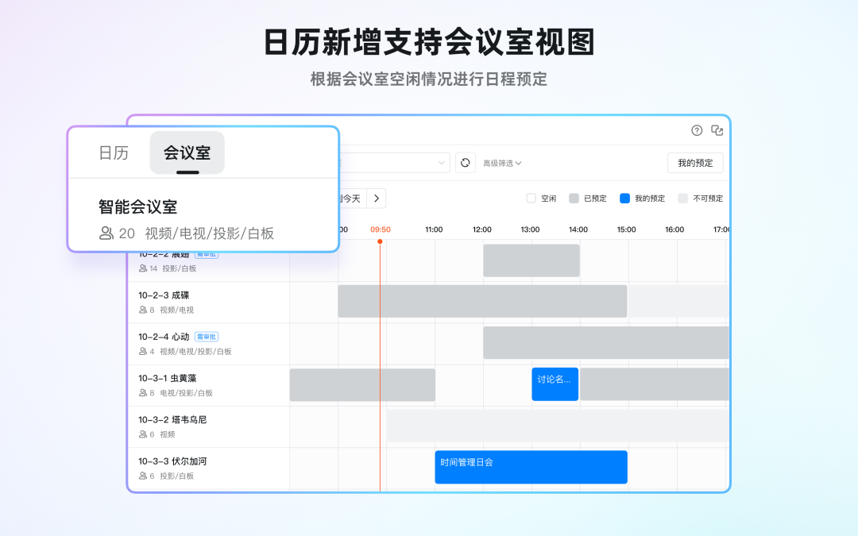Click the 需审批 badge on 10-2-4 心动
Screen dimensions: 858x536
pyautogui.click(x=207, y=337)
